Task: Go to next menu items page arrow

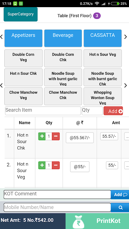Action: [x=126, y=85]
